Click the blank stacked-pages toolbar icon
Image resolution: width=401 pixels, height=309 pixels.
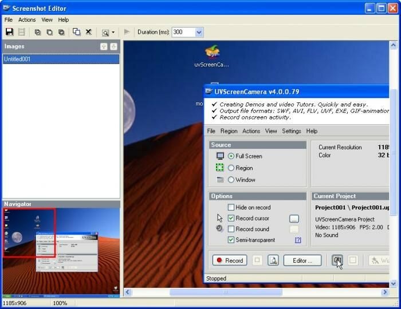point(50,32)
